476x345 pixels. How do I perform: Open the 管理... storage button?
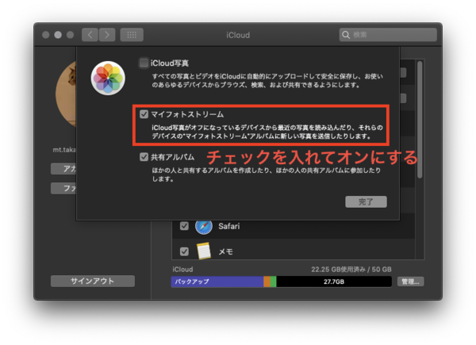pos(410,282)
